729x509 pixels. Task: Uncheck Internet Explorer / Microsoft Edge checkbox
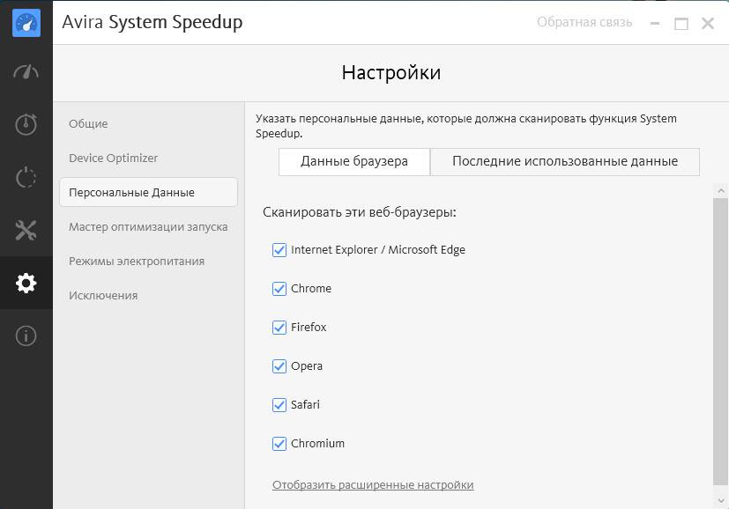tap(279, 250)
